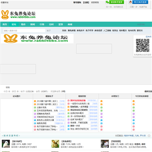This screenshot has height=152, width=152.
Task: Click the bullet icon beside 出售长毛兔
Action: click(35, 107)
